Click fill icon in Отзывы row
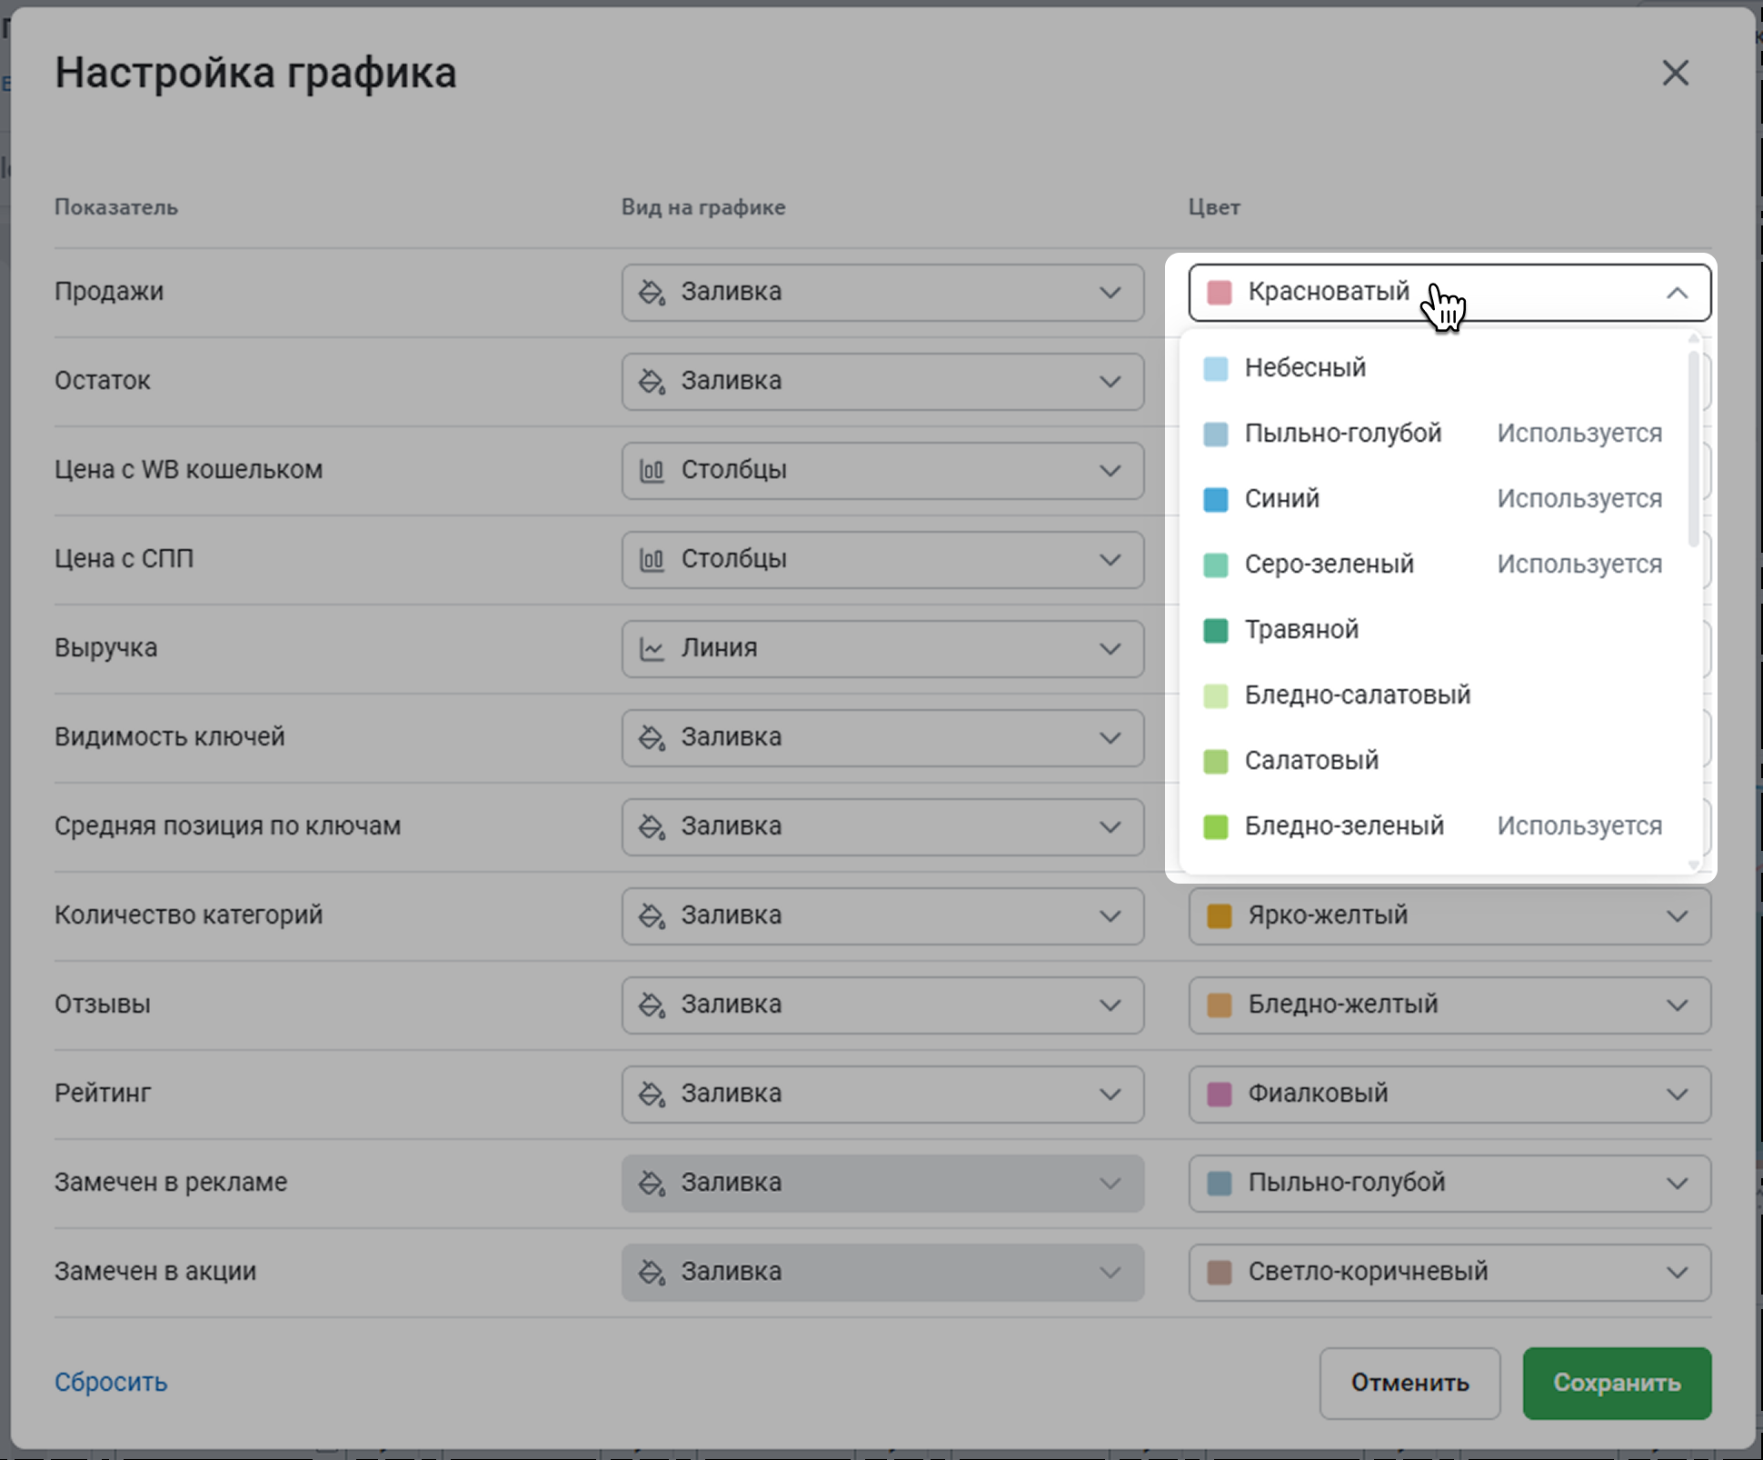 pyautogui.click(x=652, y=1005)
